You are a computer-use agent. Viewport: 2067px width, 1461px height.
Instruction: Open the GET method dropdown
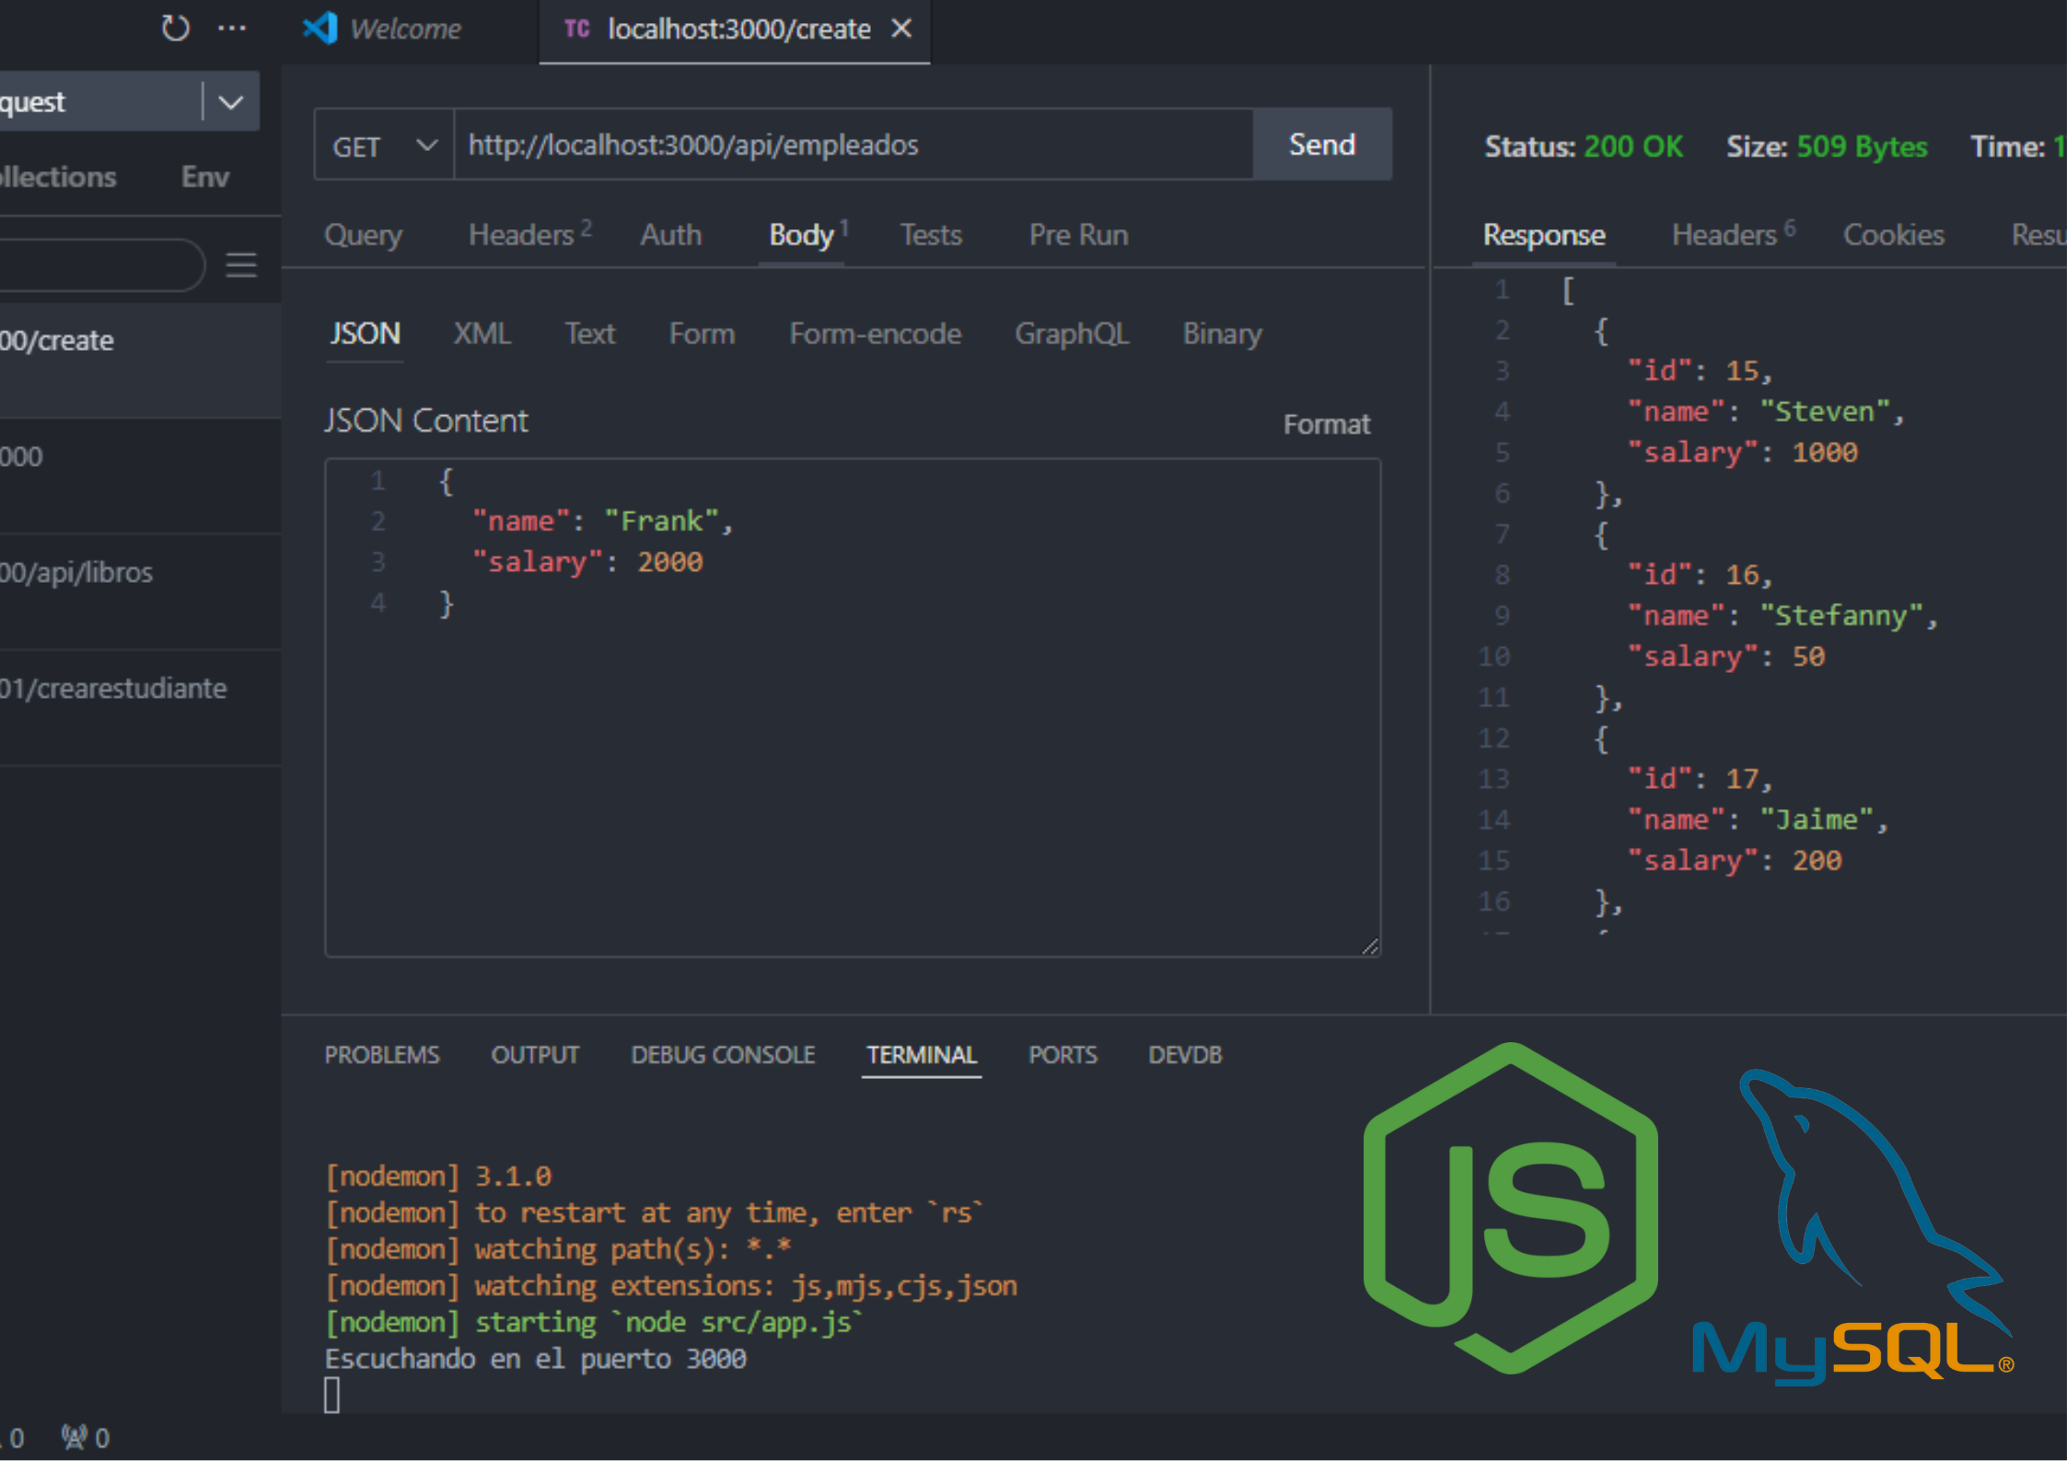[x=384, y=145]
